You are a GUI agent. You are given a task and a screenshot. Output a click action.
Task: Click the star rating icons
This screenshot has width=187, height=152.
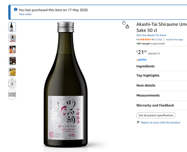(145, 40)
